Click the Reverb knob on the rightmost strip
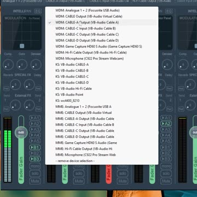 [190, 85]
